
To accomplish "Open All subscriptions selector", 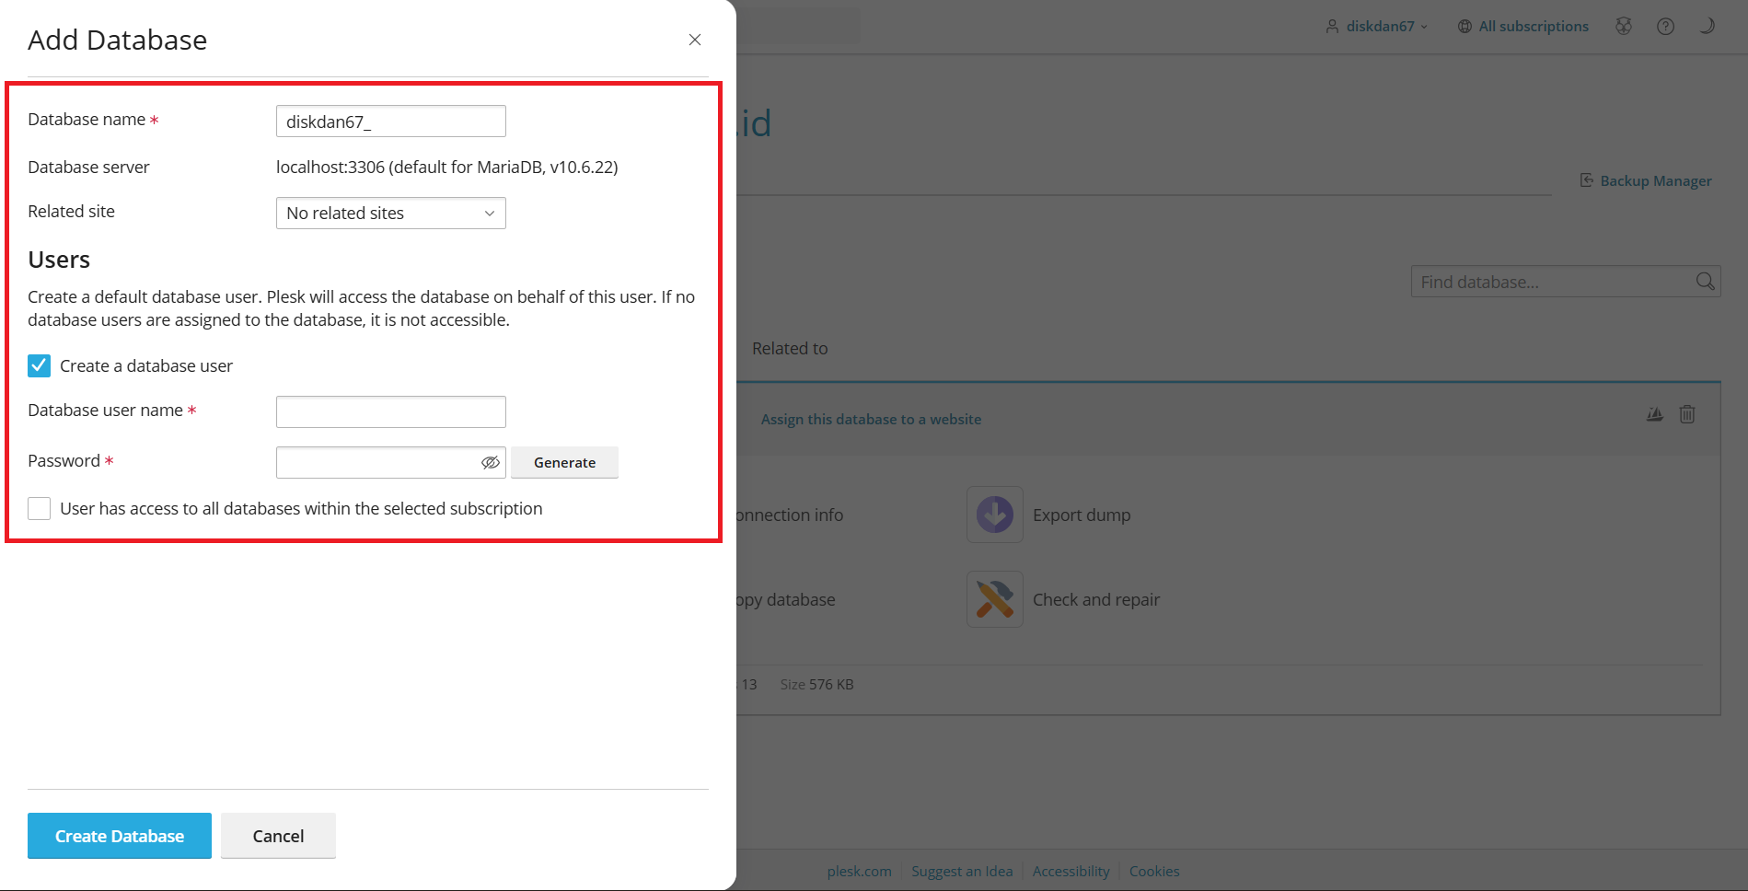I will point(1523,27).
